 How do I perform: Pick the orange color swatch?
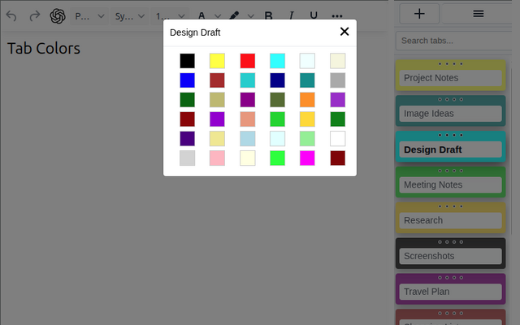click(x=307, y=100)
